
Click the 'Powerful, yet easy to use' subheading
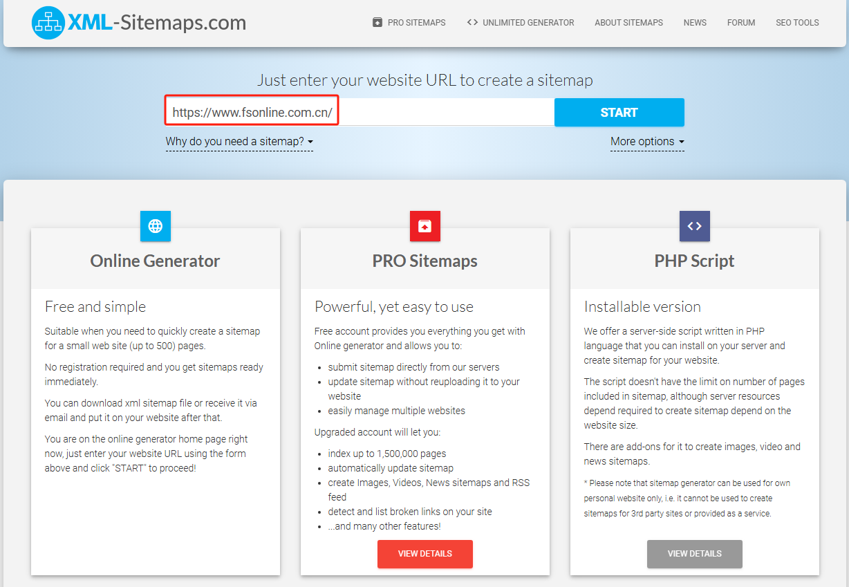click(x=394, y=307)
